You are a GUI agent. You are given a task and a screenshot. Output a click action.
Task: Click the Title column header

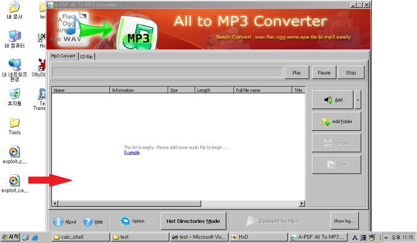[299, 90]
